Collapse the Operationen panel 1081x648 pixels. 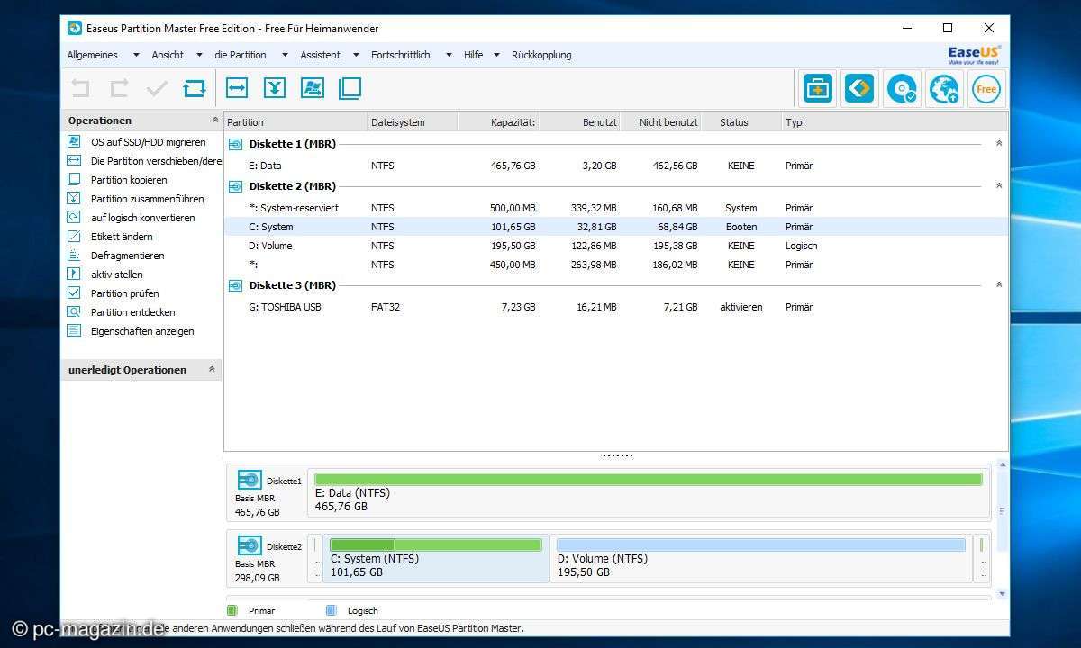214,120
